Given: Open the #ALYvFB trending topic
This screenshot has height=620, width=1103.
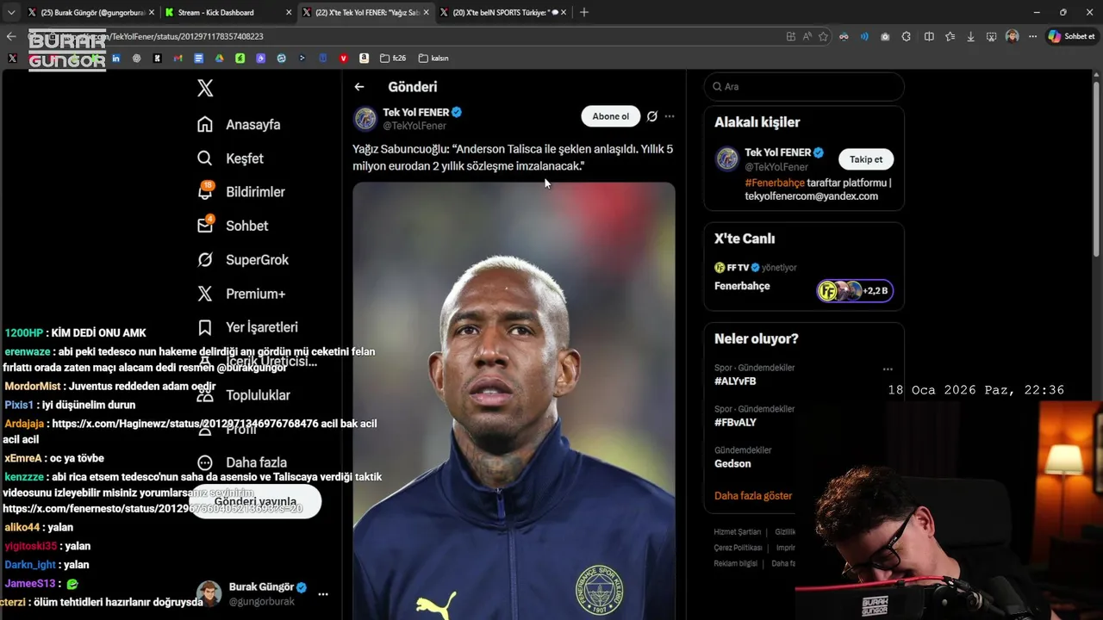Looking at the screenshot, I should click(735, 381).
